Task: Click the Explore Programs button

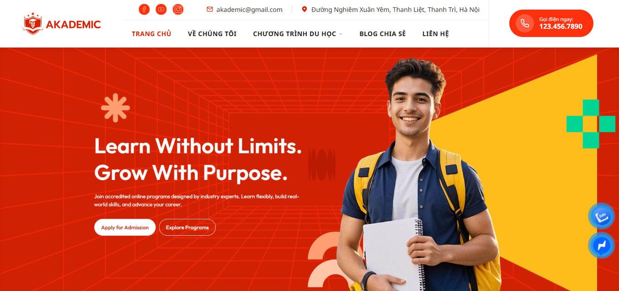Action: pos(187,228)
